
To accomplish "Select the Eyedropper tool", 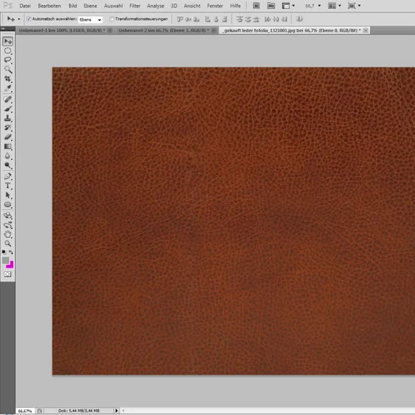I will [8, 89].
